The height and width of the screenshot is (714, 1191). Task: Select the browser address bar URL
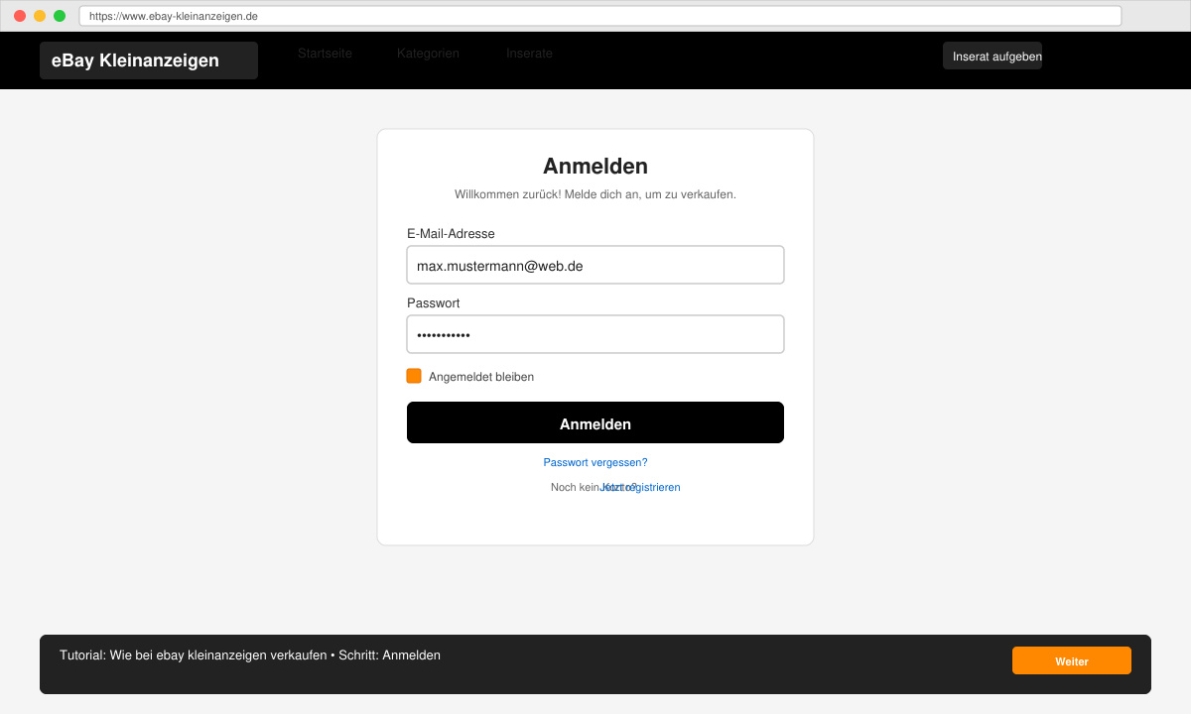coord(599,16)
